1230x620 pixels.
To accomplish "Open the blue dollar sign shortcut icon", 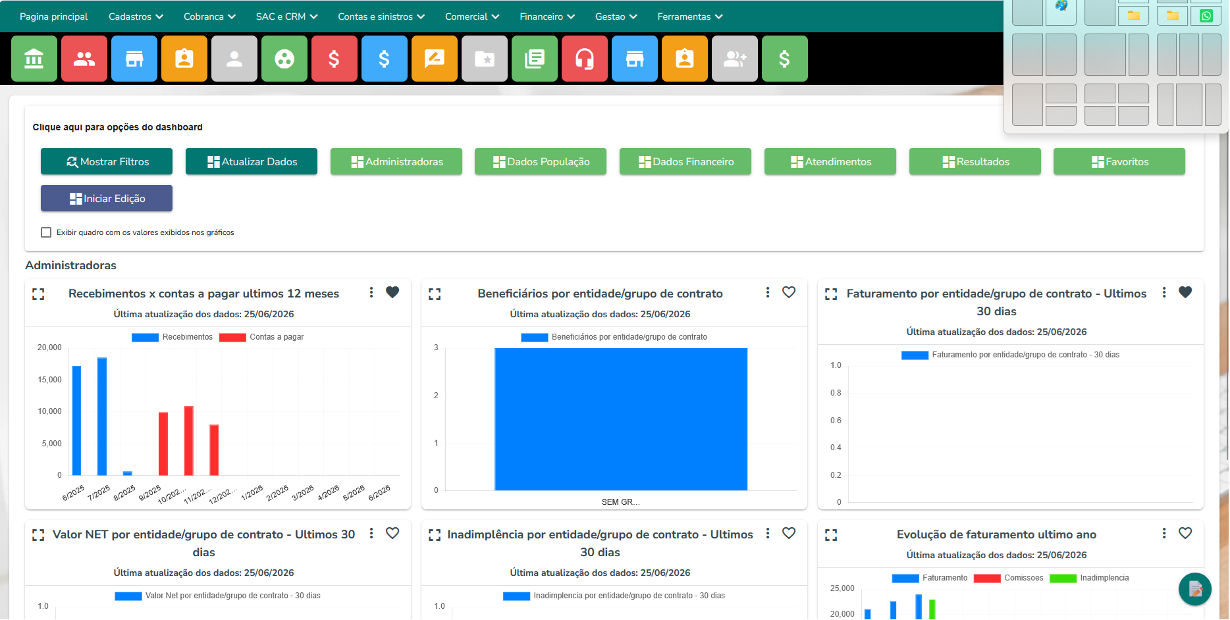I will tap(385, 59).
